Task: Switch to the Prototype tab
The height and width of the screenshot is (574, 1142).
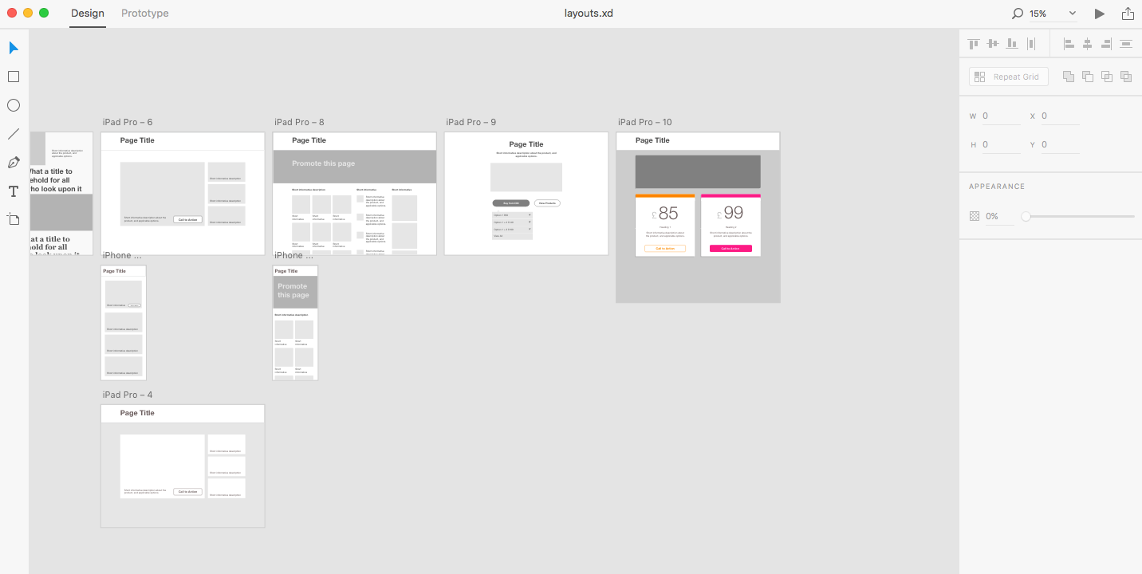Action: coord(145,14)
